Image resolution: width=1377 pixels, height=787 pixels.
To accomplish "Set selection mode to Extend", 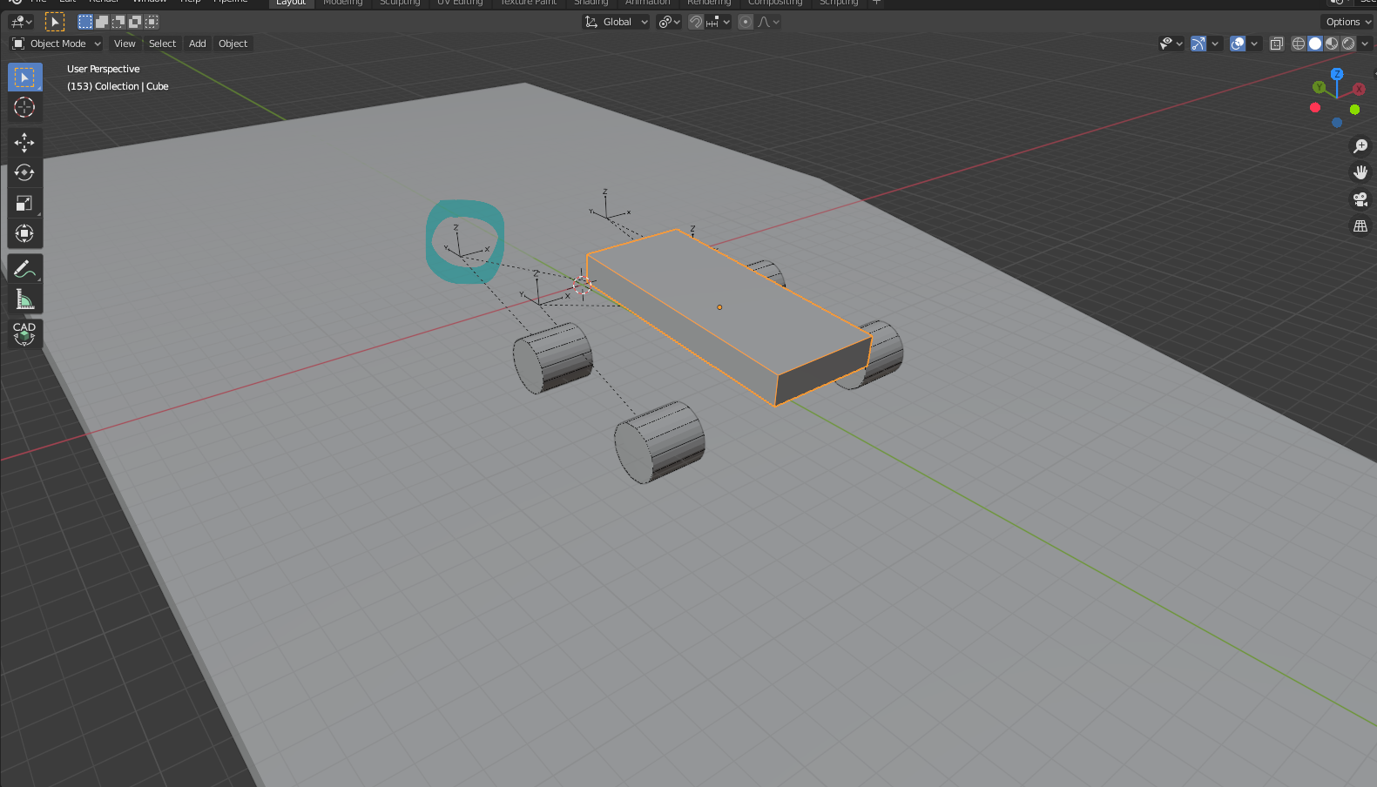I will [102, 22].
